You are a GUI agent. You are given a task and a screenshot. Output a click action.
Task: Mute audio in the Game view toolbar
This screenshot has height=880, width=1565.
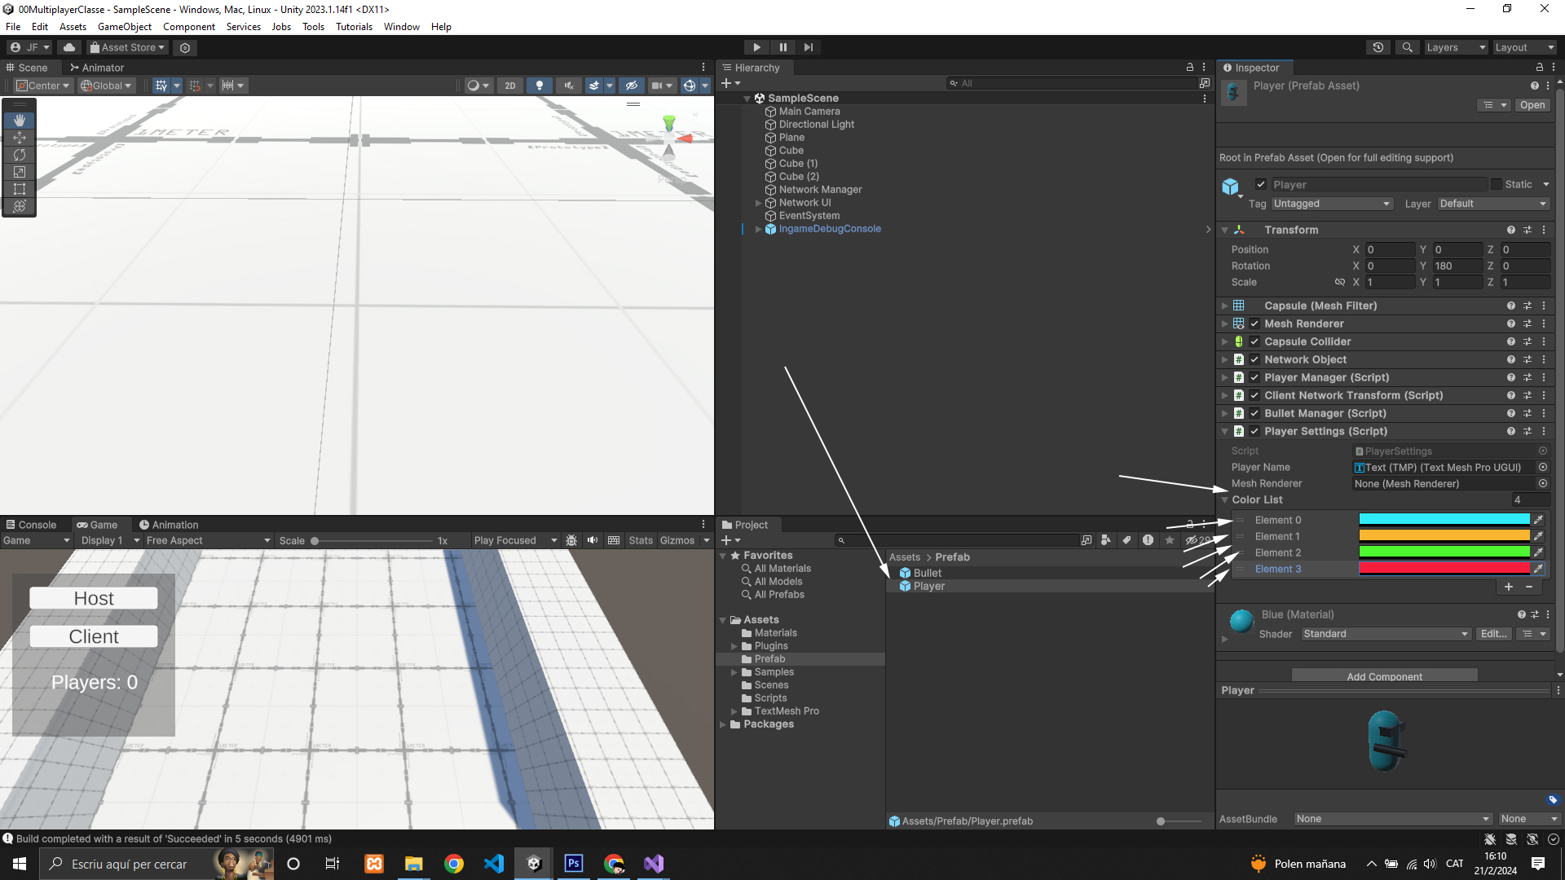tap(593, 540)
